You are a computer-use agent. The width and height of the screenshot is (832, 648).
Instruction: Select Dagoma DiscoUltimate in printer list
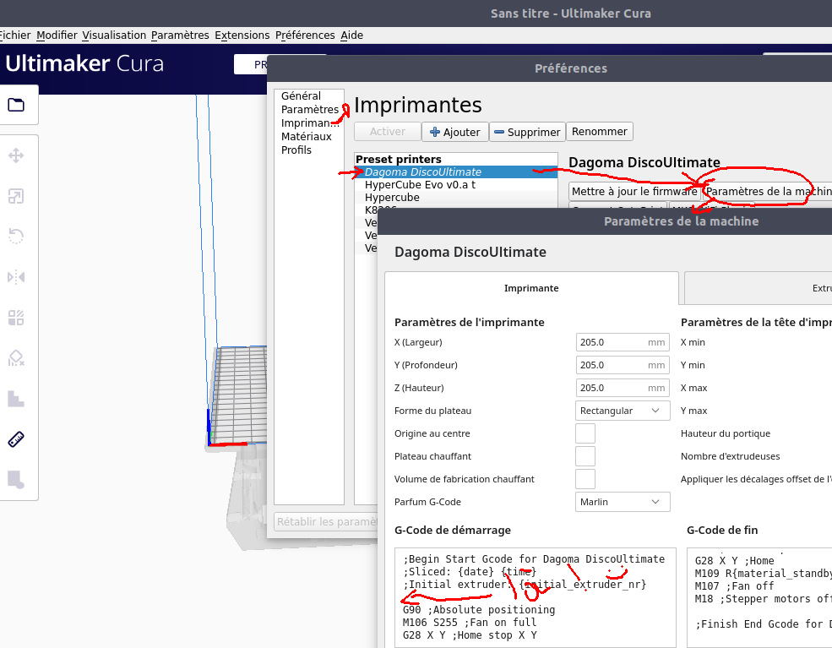(x=456, y=172)
